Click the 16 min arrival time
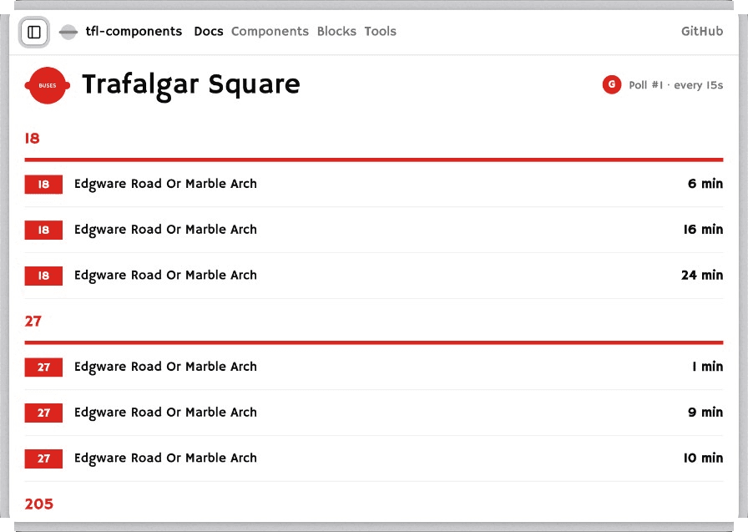The width and height of the screenshot is (748, 532). 703,230
